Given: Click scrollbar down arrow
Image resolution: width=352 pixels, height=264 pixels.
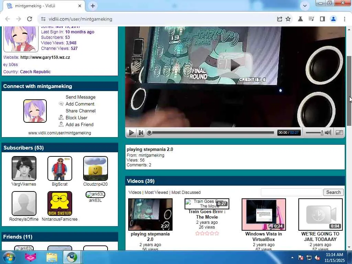Looking at the screenshot, I should (349, 247).
